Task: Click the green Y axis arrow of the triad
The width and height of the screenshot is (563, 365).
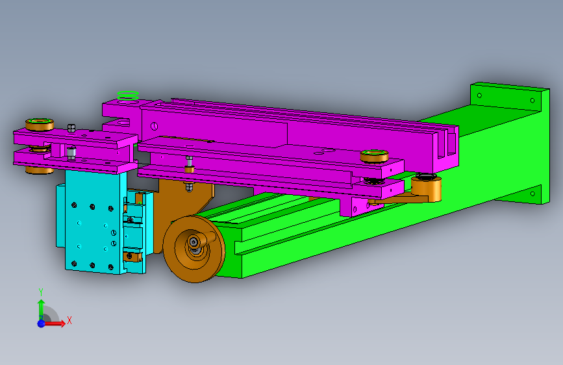Action: (x=41, y=309)
